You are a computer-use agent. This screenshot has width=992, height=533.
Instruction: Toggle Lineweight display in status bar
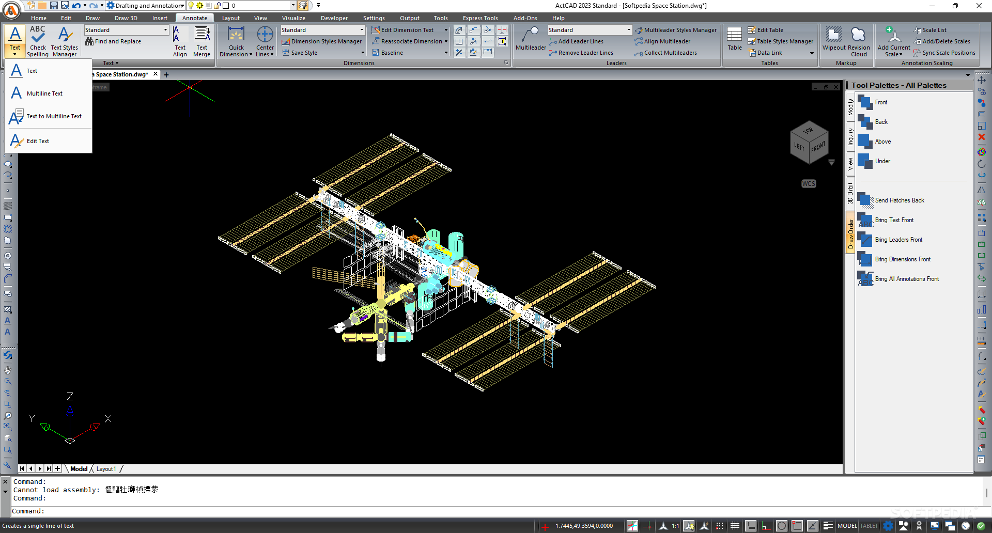point(828,526)
